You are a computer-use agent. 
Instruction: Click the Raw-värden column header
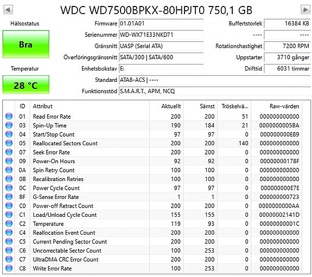(276, 106)
